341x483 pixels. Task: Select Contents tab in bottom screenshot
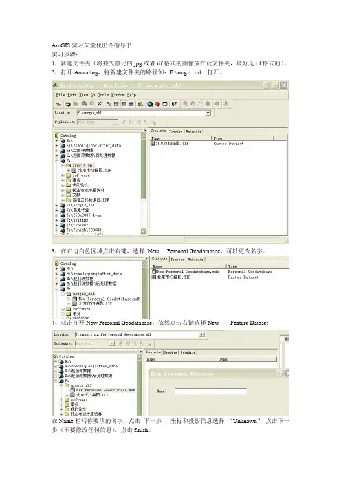click(x=153, y=352)
